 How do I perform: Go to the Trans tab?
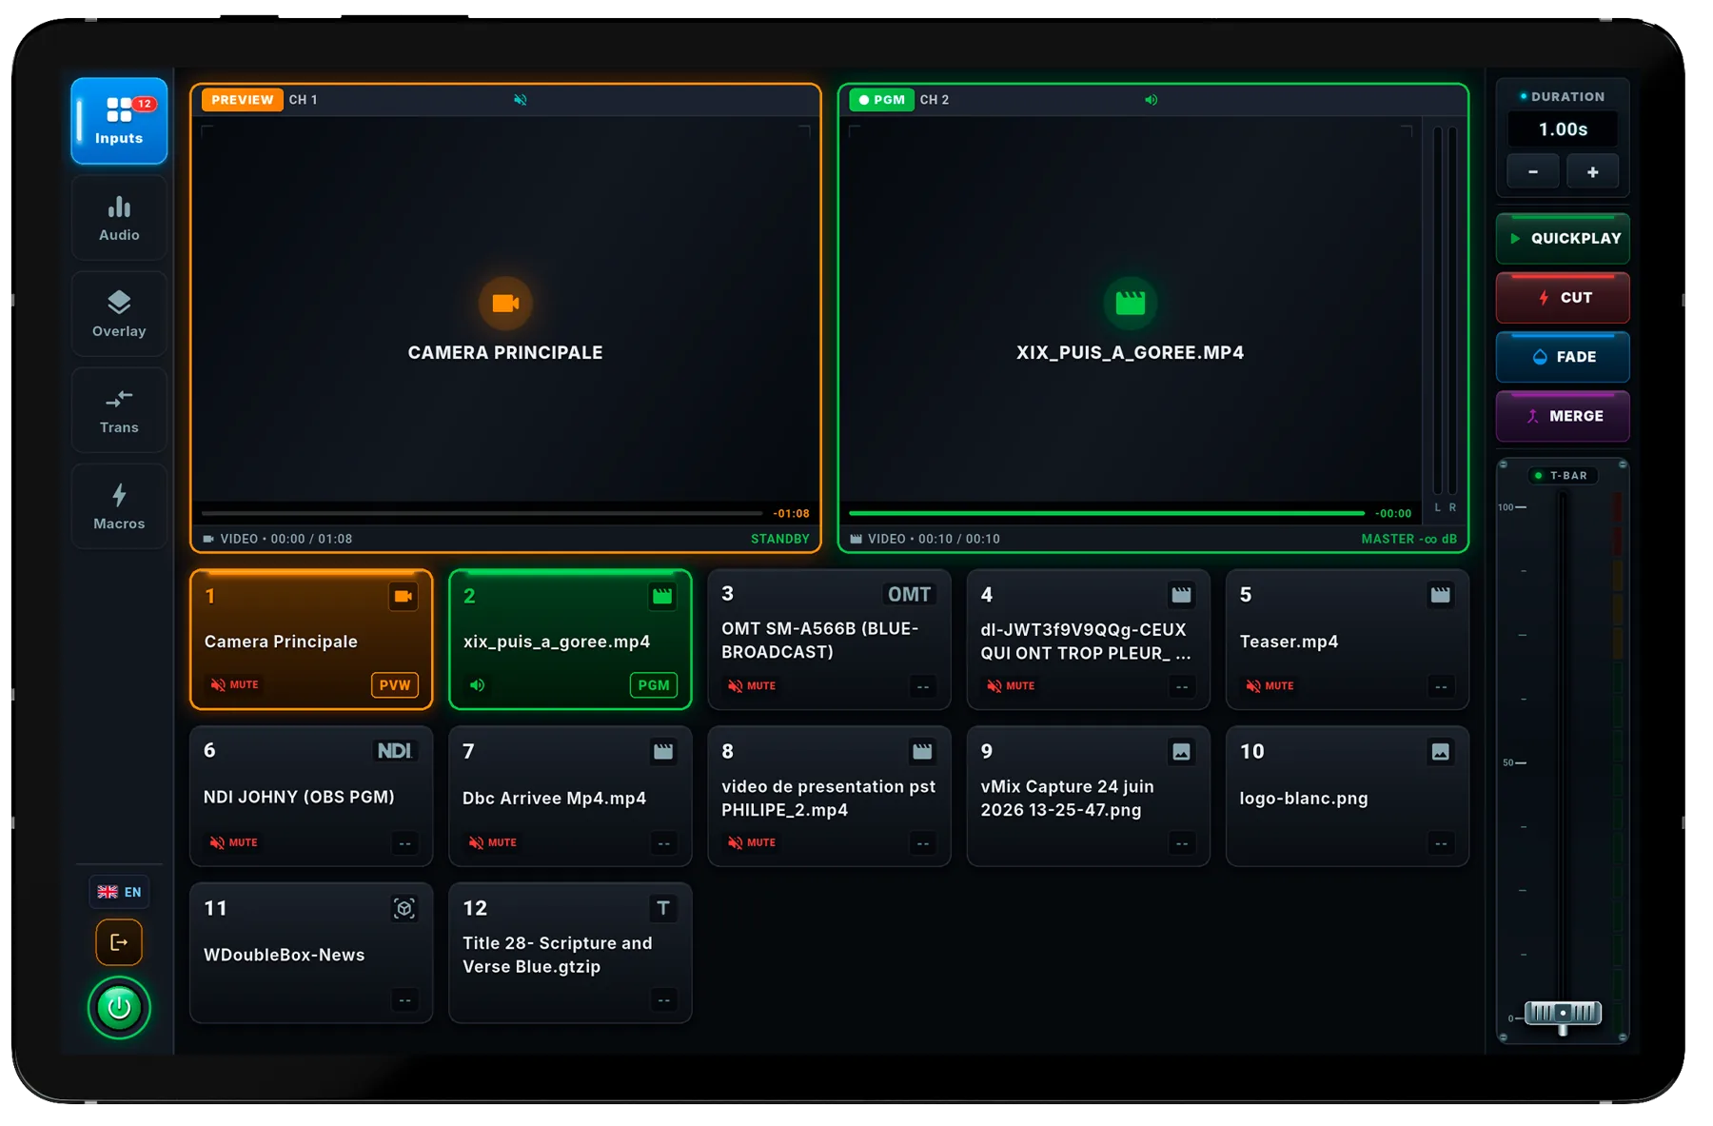coord(119,410)
